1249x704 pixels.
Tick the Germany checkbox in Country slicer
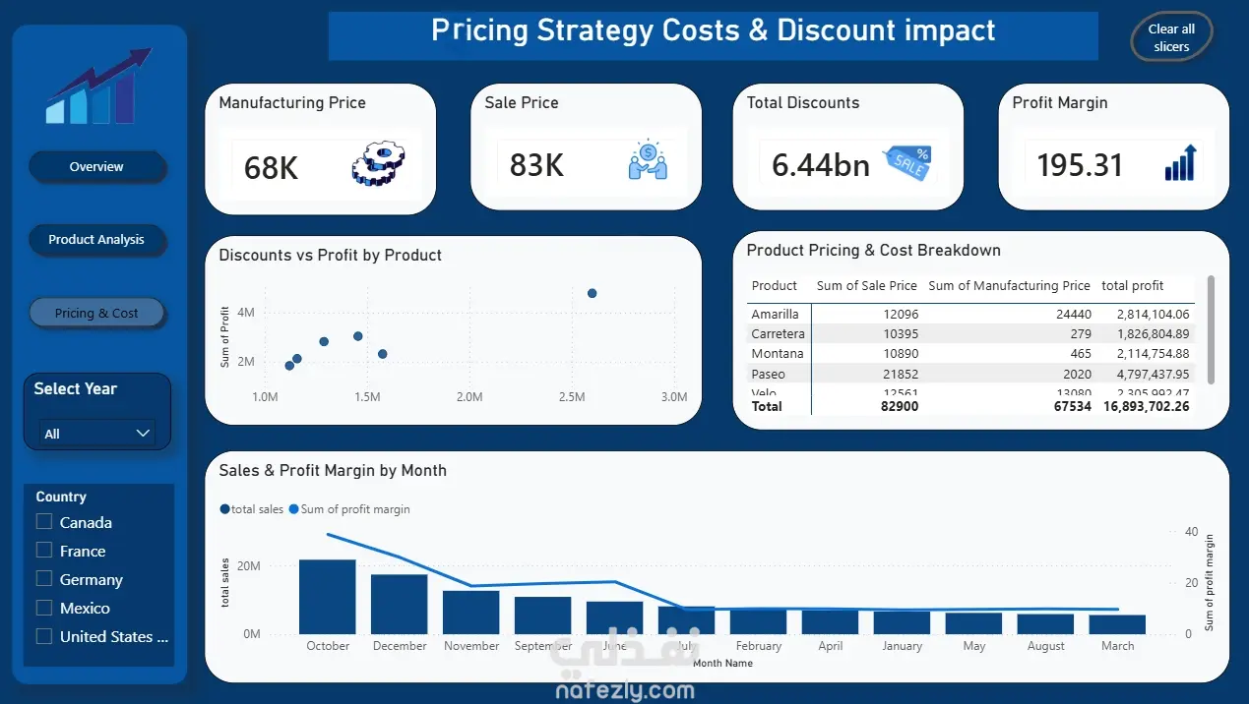click(x=44, y=579)
